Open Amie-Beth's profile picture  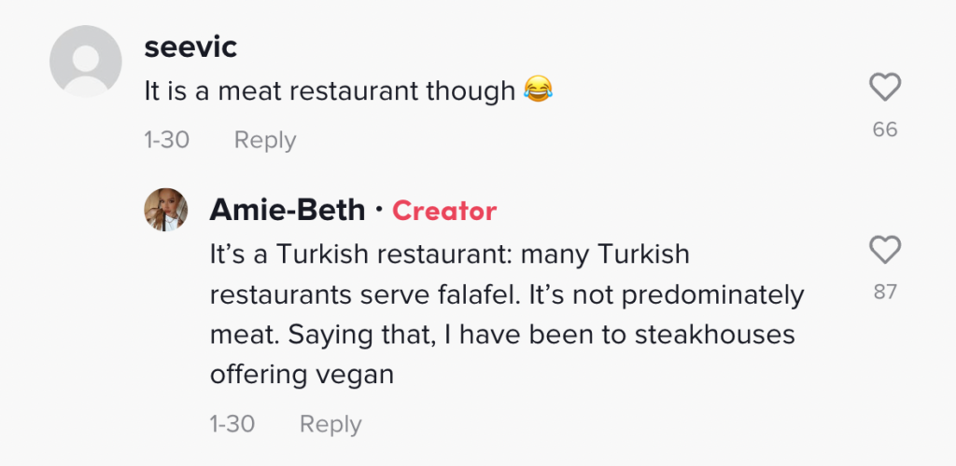click(x=166, y=210)
